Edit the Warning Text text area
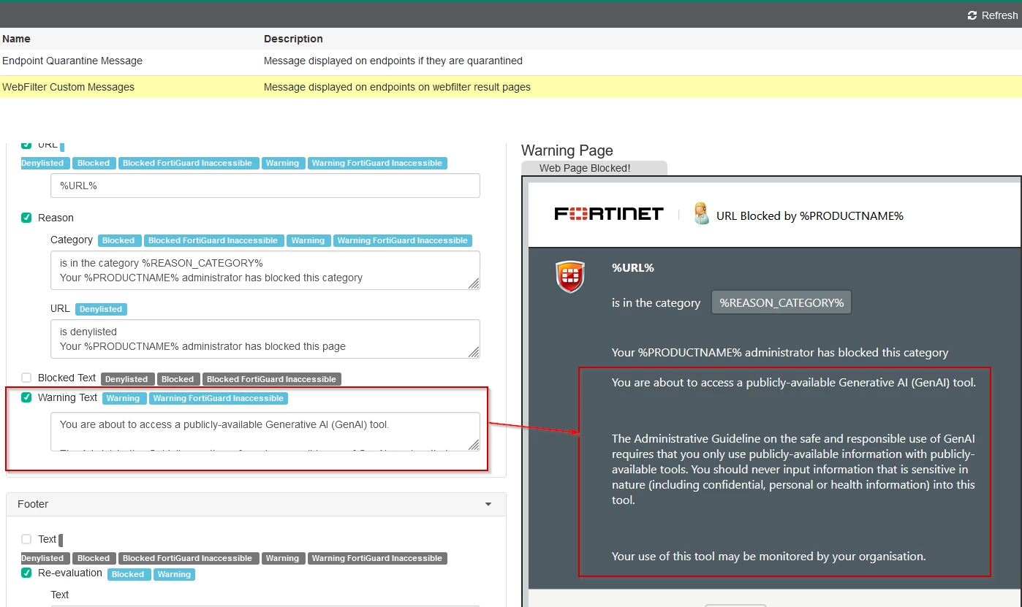The height and width of the screenshot is (607, 1022). 265,432
